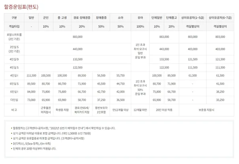
Task: Click the 38,250 fare in 6인실 I row
Action: 220,92
